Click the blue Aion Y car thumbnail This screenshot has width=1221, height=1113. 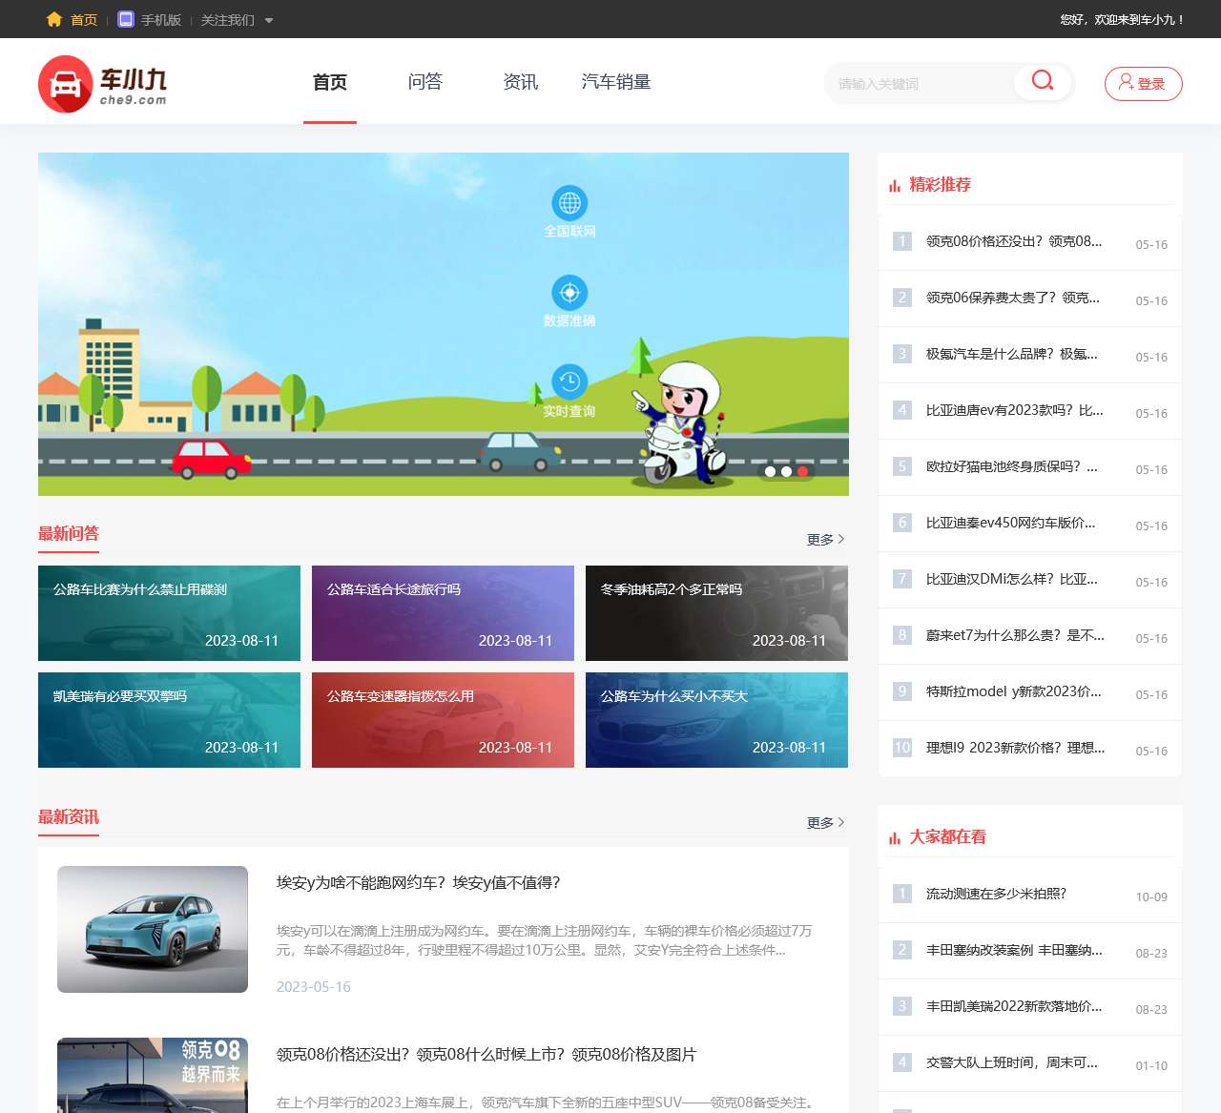pos(153,929)
